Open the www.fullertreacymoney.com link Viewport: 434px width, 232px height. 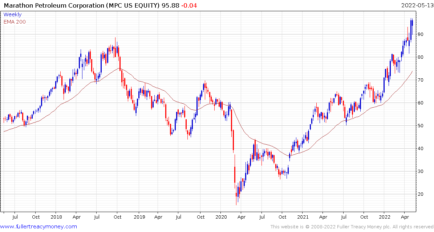coord(38,227)
